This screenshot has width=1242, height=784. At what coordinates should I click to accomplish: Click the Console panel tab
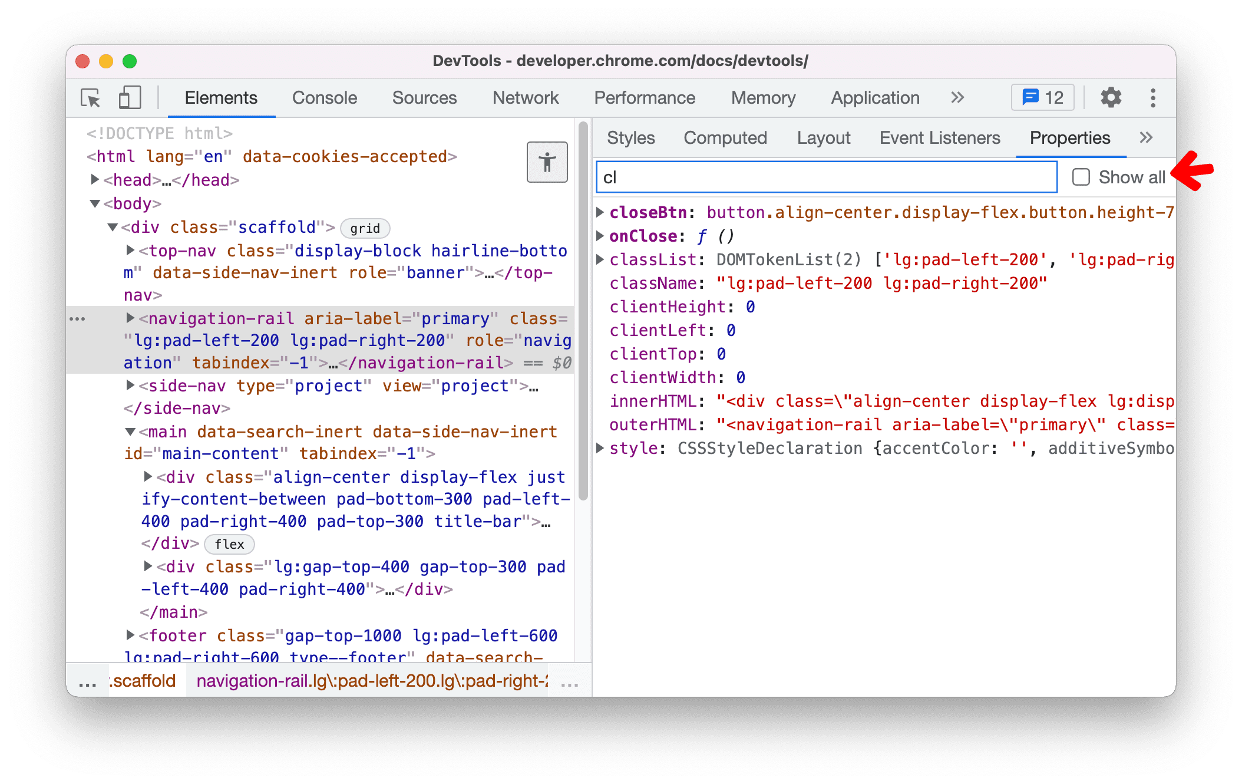pyautogui.click(x=323, y=97)
